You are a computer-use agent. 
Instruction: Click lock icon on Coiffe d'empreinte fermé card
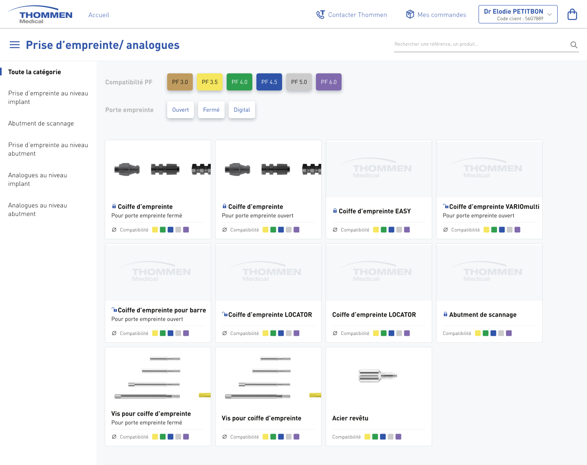tap(114, 206)
